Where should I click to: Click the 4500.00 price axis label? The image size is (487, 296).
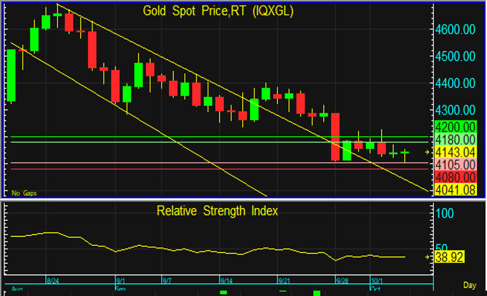pos(455,56)
